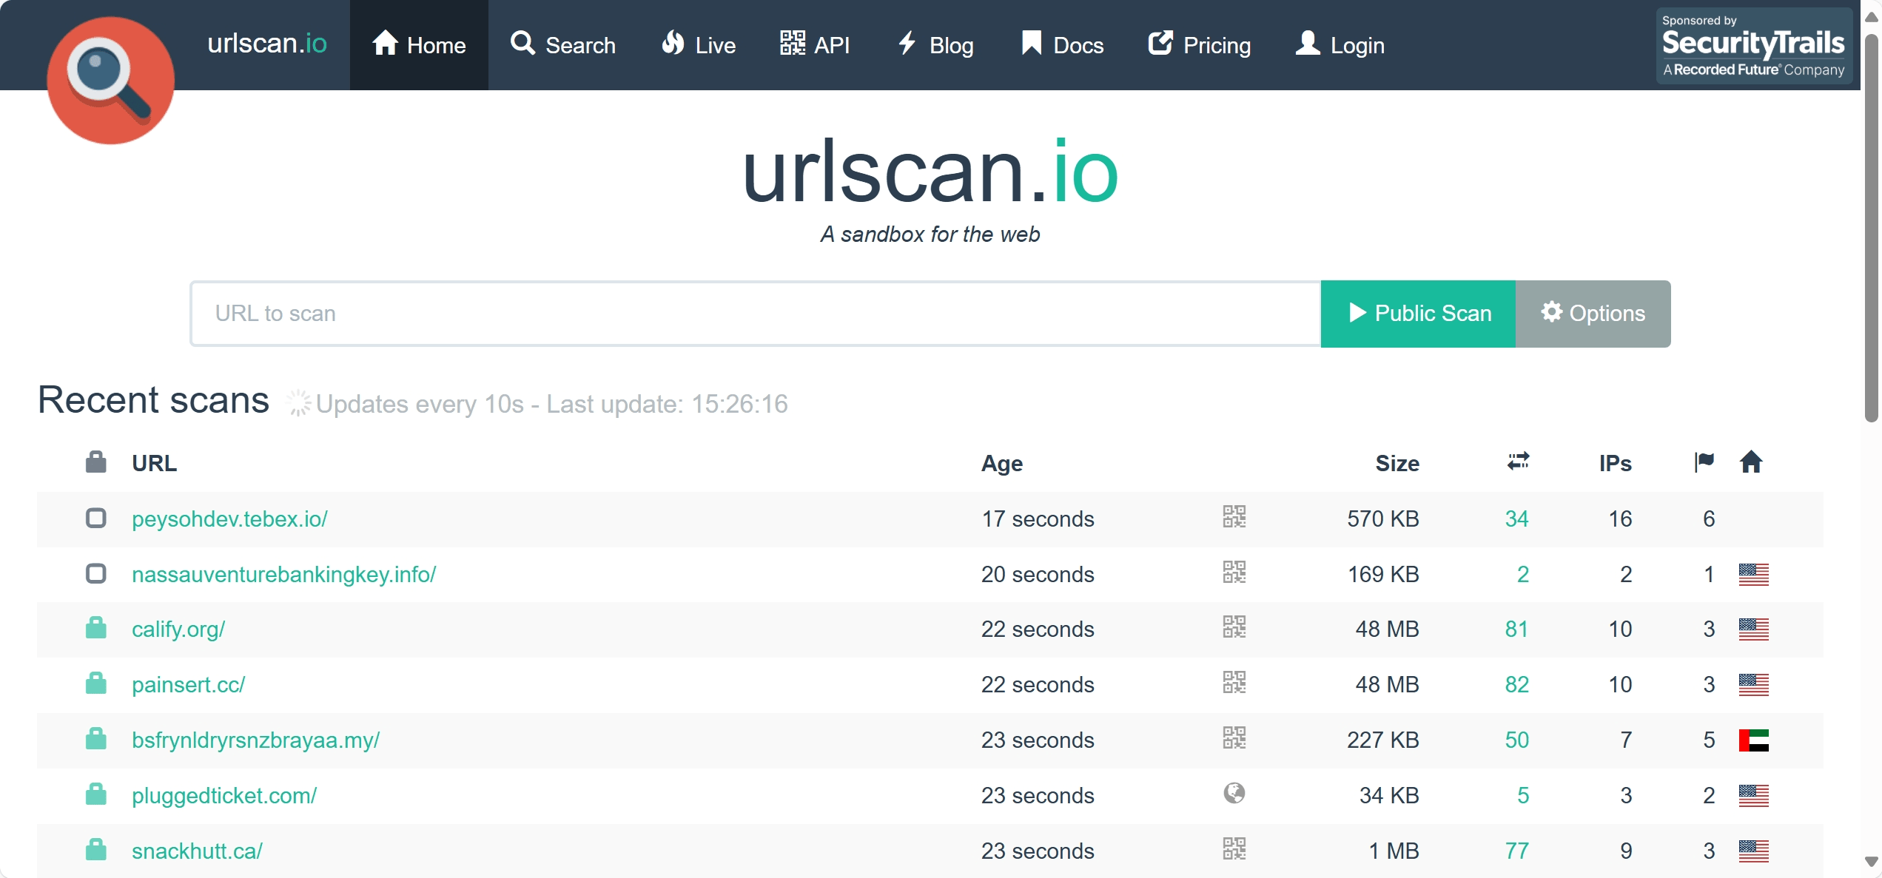Viewport: 1882px width, 878px height.
Task: Open the urlscan.io brand link in navbar
Action: click(x=266, y=44)
